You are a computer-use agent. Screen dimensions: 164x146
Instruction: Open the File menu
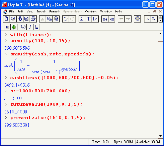(11, 11)
